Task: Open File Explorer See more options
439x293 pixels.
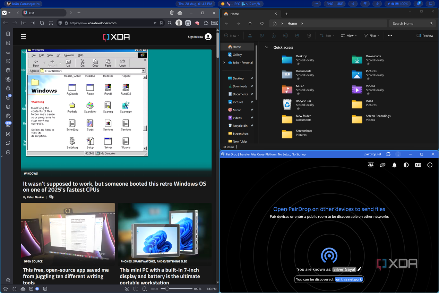Action: (390, 35)
